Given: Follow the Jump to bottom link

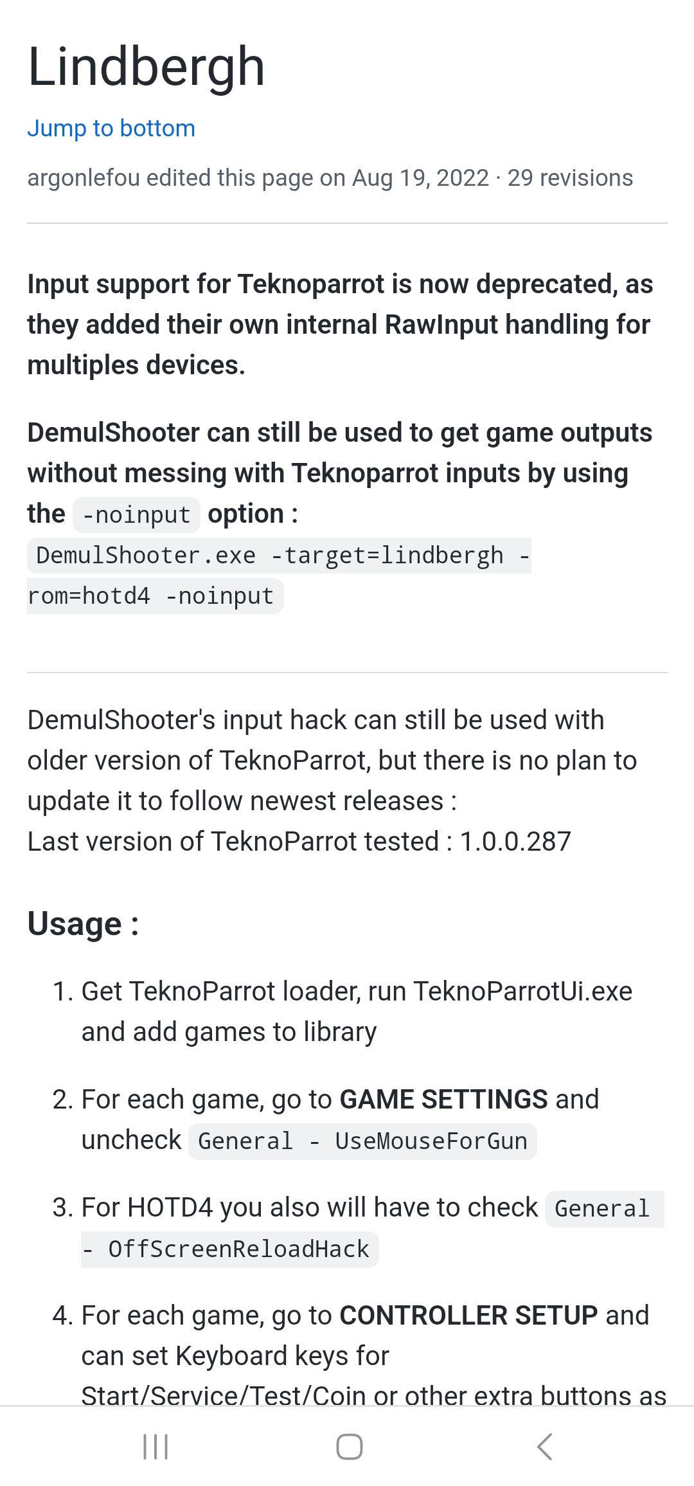Looking at the screenshot, I should coord(111,128).
